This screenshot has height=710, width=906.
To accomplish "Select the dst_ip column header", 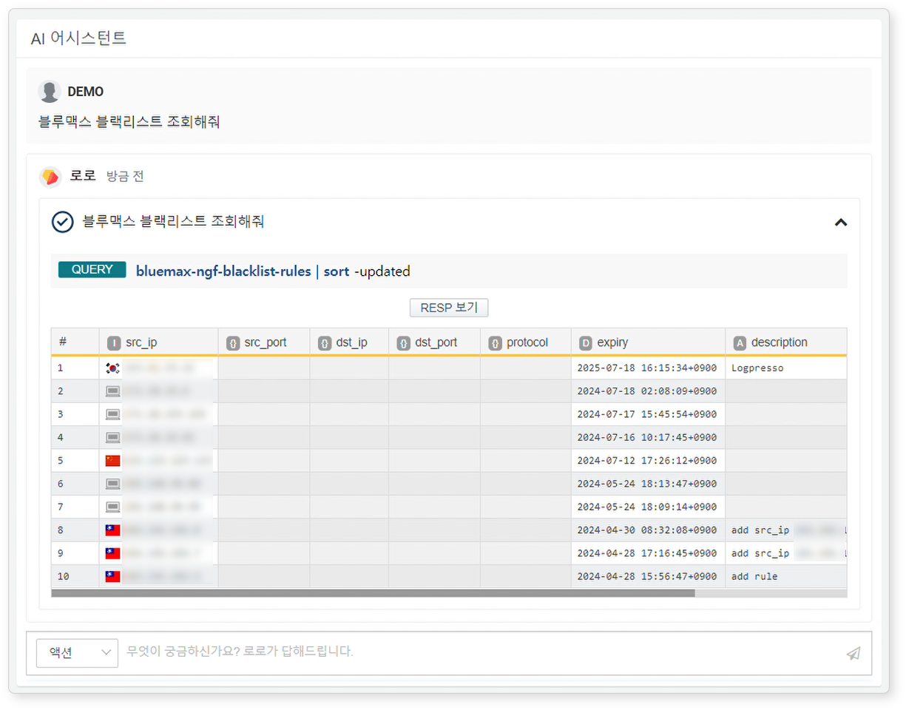I will coord(349,342).
